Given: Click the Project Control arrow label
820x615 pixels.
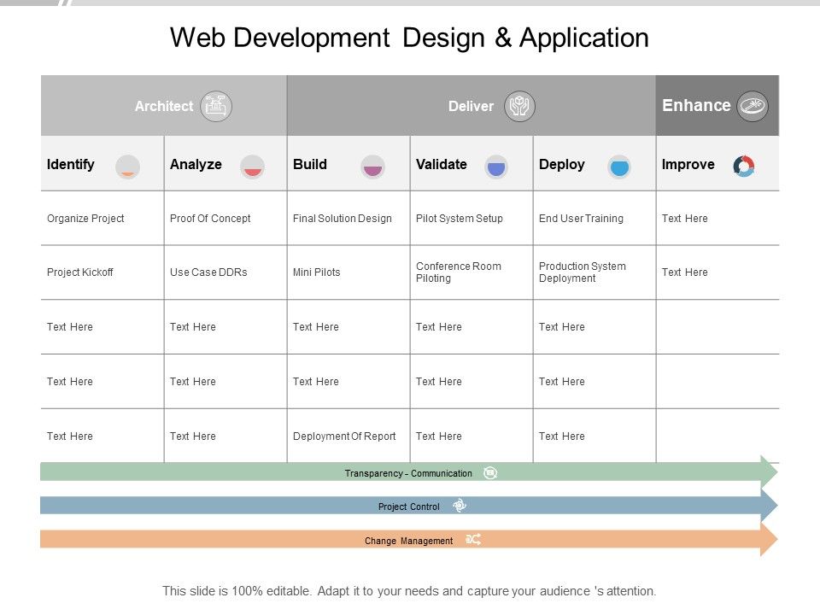Looking at the screenshot, I should tap(409, 507).
